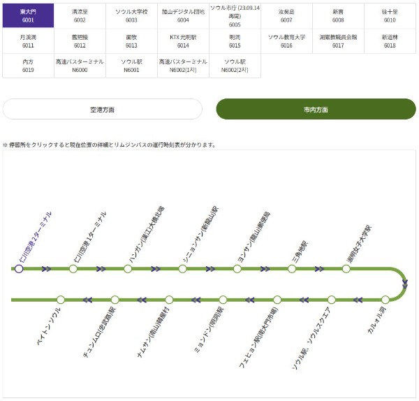Select the カルォル洞 stop marker
This screenshot has width=419, height=401.
pos(385,300)
